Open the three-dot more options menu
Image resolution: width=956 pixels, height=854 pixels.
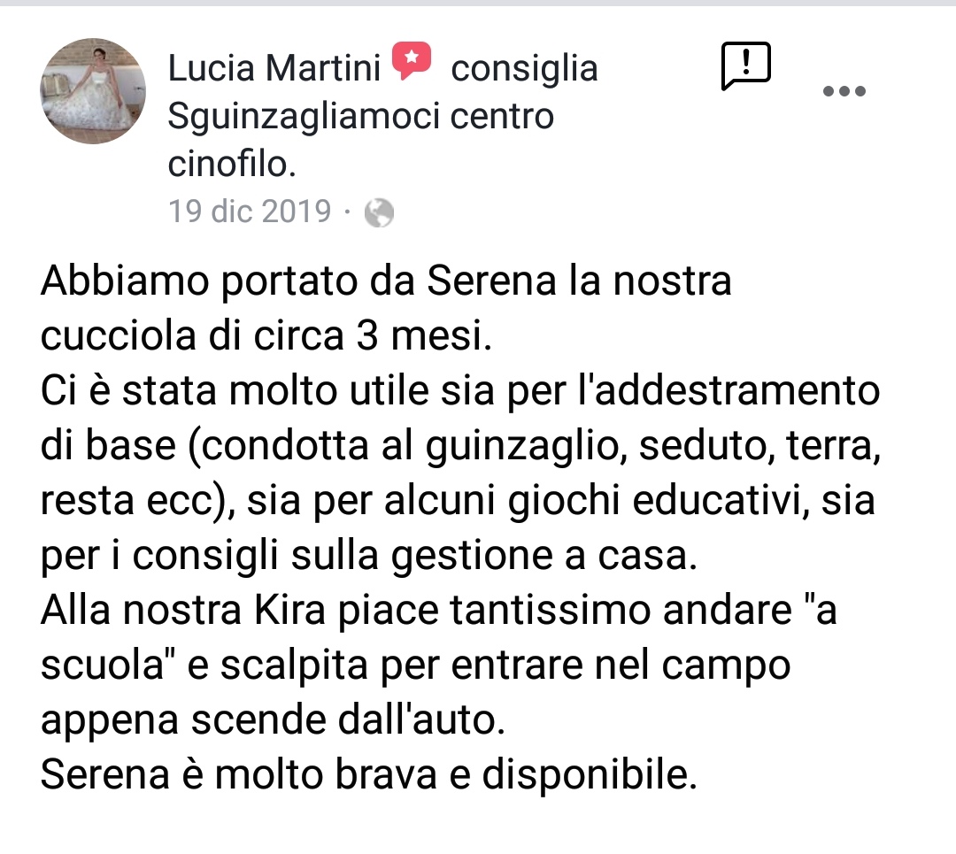(x=844, y=91)
